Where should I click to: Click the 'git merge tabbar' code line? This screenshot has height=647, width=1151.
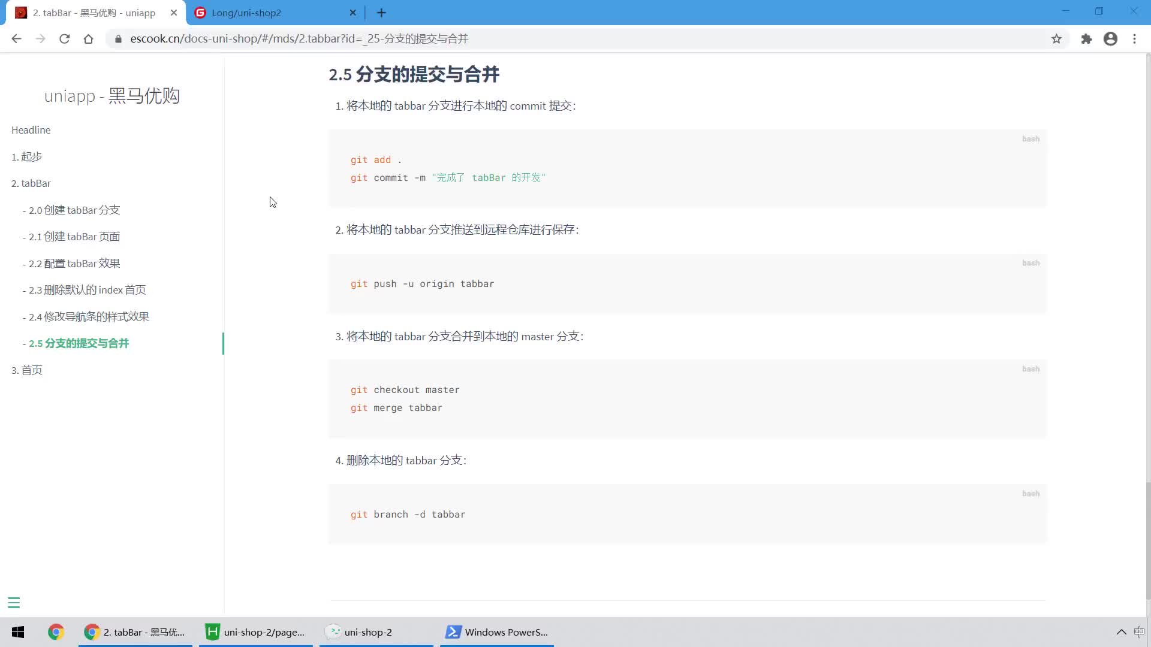396,408
